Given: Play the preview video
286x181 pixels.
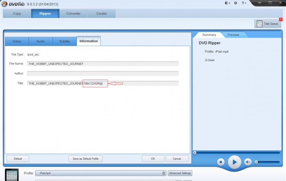Looking at the screenshot, I should click(234, 162).
